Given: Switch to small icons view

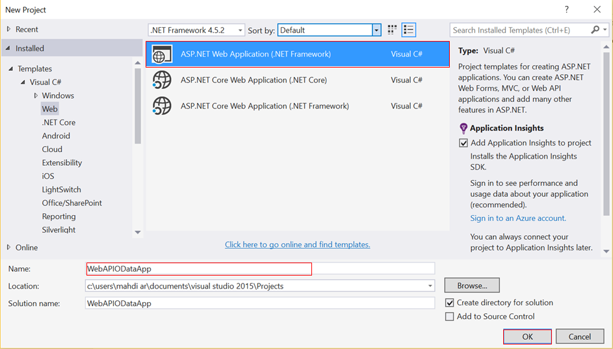Looking at the screenshot, I should coord(392,30).
